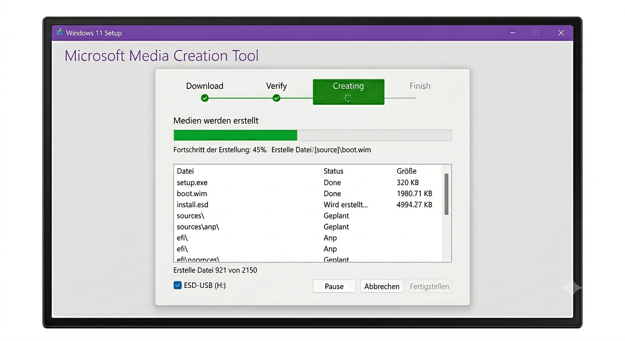Click the "Fortschritt der Erstellung: 45%" text
This screenshot has width=625, height=341.
coord(221,150)
